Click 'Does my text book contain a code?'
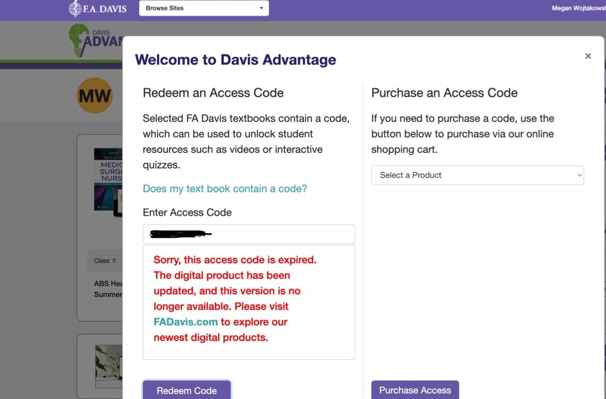 point(225,189)
